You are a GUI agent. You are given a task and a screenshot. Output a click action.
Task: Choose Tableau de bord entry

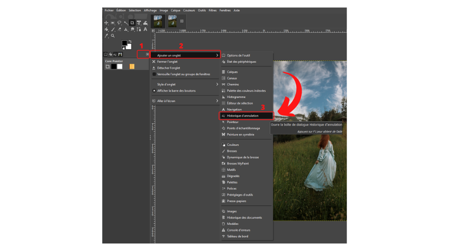[x=246, y=236]
